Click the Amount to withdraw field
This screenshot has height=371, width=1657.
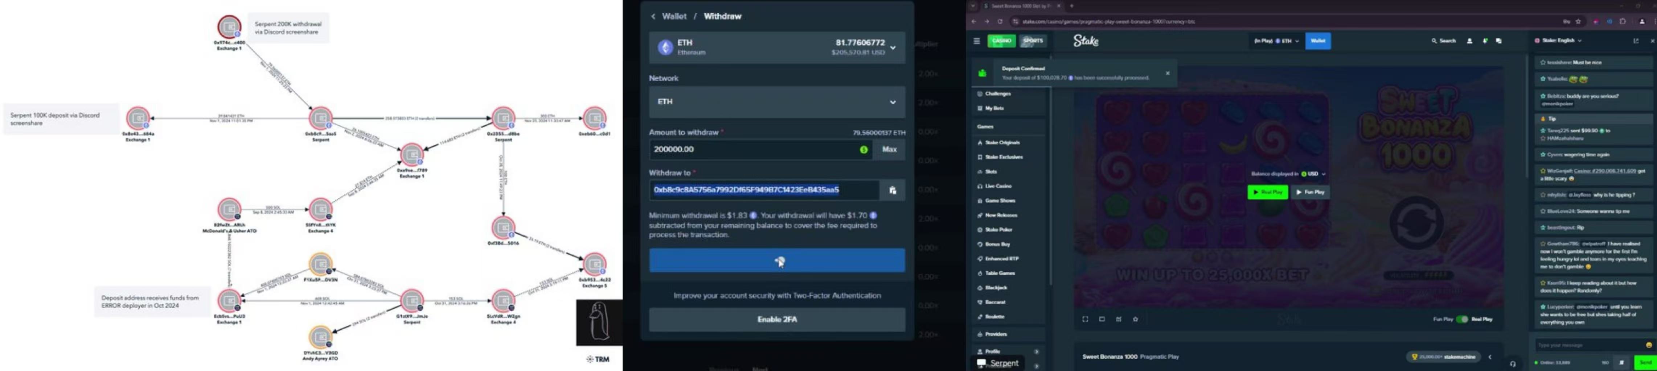(x=761, y=150)
